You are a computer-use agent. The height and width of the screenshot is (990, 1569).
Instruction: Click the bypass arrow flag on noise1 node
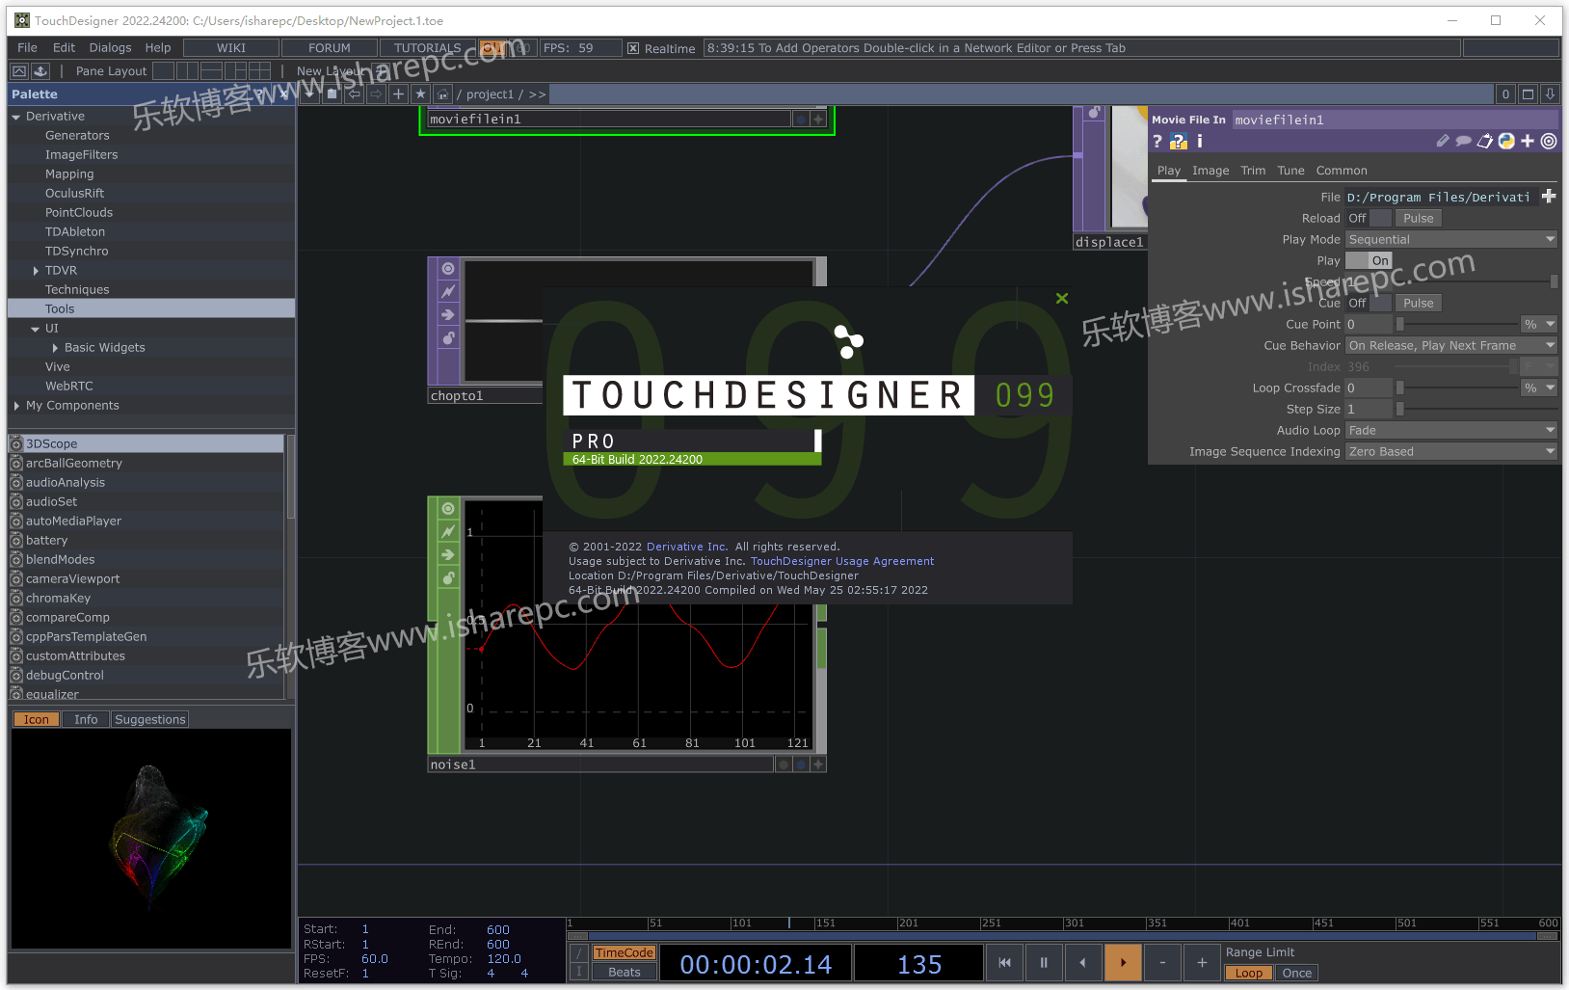click(x=448, y=554)
